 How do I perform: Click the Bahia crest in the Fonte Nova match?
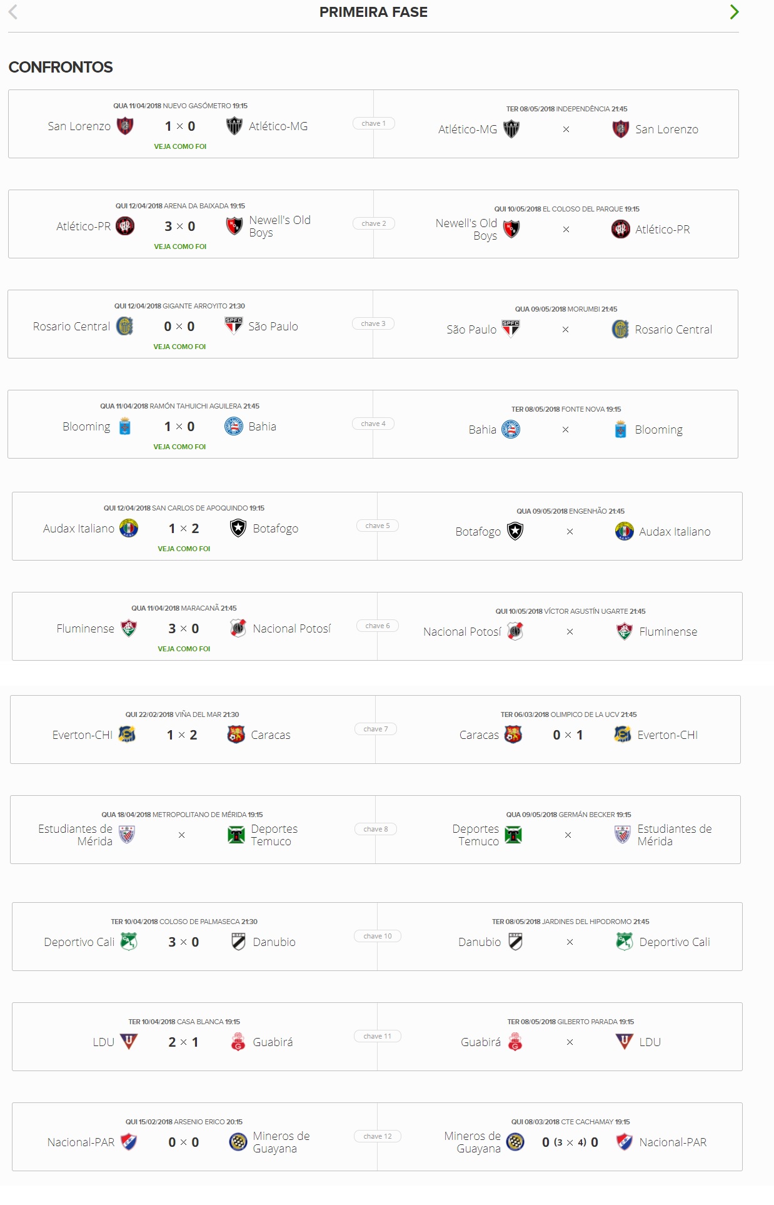click(511, 429)
